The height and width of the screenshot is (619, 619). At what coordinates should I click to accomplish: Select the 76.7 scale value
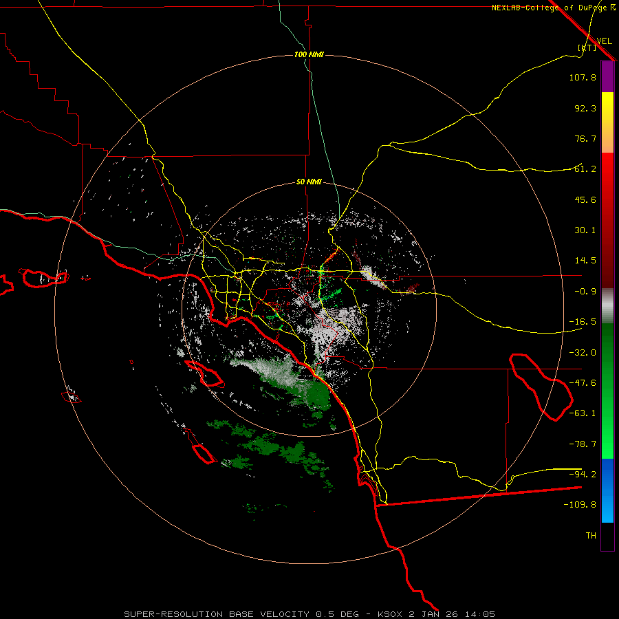(x=585, y=138)
